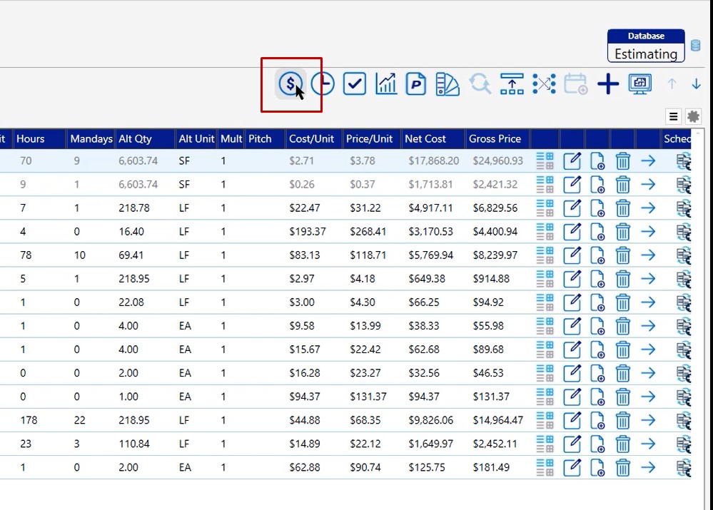The image size is (713, 510).
Task: Delete the row with gross price $24,960.93
Action: click(x=623, y=161)
